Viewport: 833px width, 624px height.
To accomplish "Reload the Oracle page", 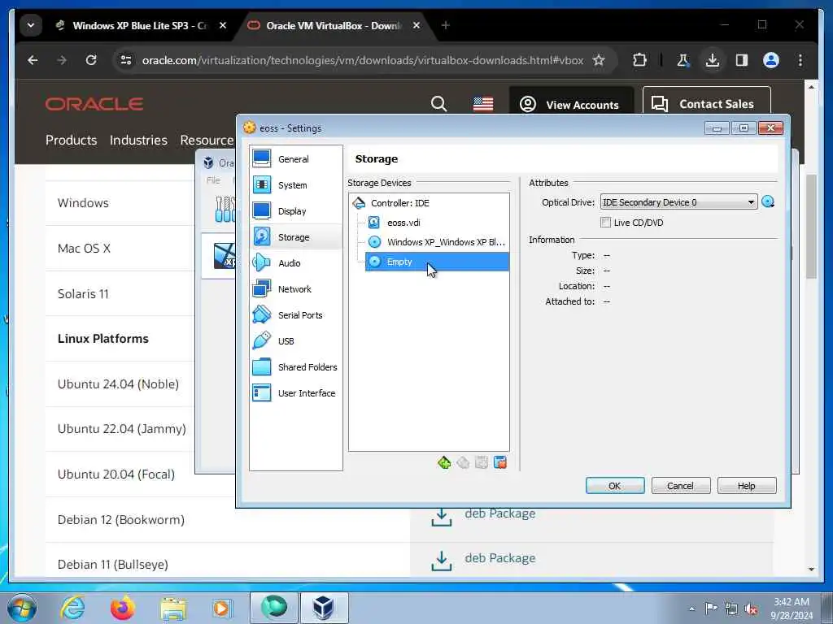I will 91,60.
